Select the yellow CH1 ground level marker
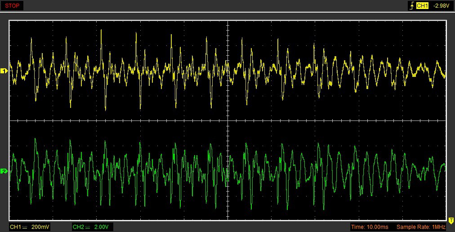This screenshot has width=455, height=232. click(4, 71)
